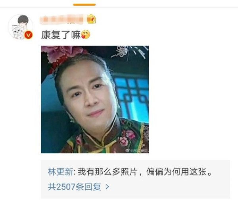Click the gray nested reply box background
Image resolution: width=238 pixels, height=201 pixels.
136,179
